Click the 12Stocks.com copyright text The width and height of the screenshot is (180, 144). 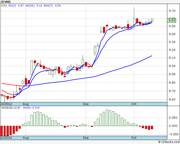click(x=169, y=142)
